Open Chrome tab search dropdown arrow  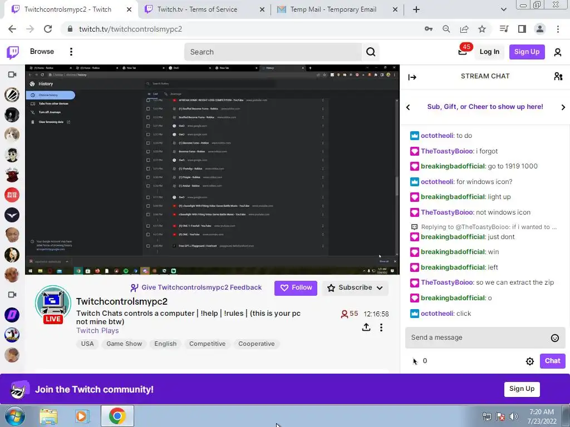[503, 9]
